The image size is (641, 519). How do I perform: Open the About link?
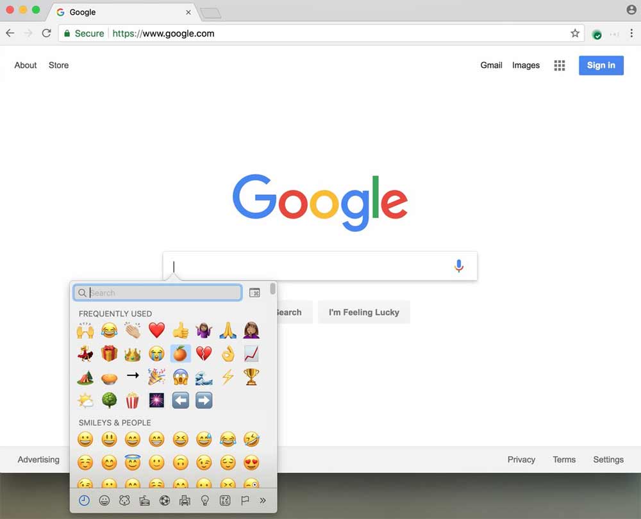click(26, 65)
